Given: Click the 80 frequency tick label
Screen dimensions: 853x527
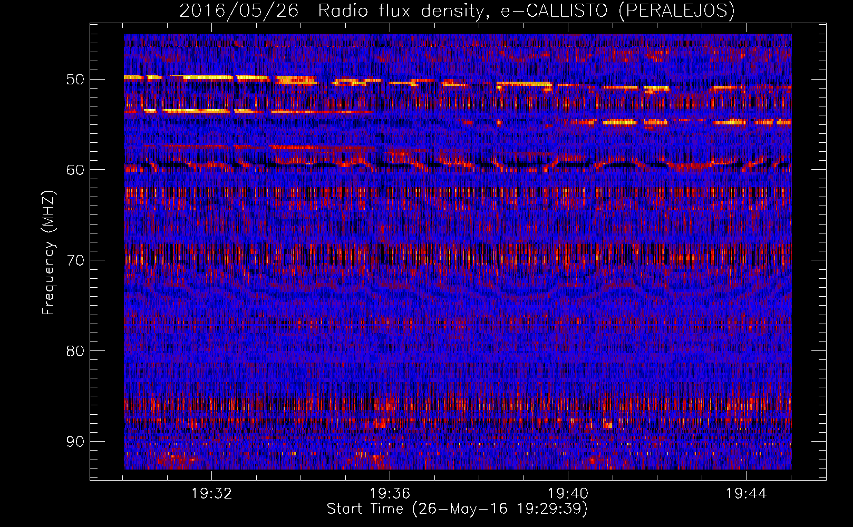Looking at the screenshot, I should (x=75, y=351).
